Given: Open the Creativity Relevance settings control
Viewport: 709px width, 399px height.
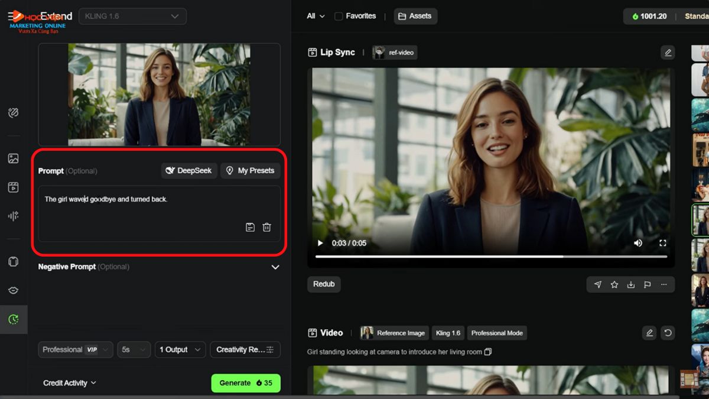Looking at the screenshot, I should (245, 349).
